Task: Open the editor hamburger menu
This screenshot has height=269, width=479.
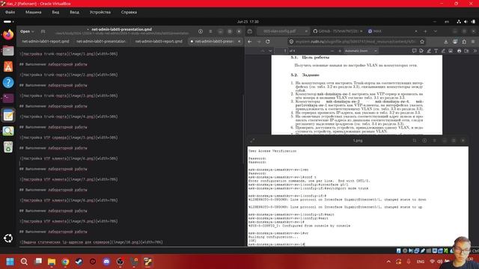Action: pos(210,31)
